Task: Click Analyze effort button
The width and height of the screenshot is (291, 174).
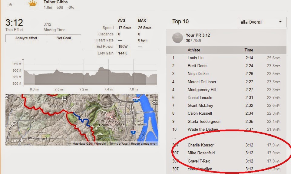Action: click(x=26, y=38)
